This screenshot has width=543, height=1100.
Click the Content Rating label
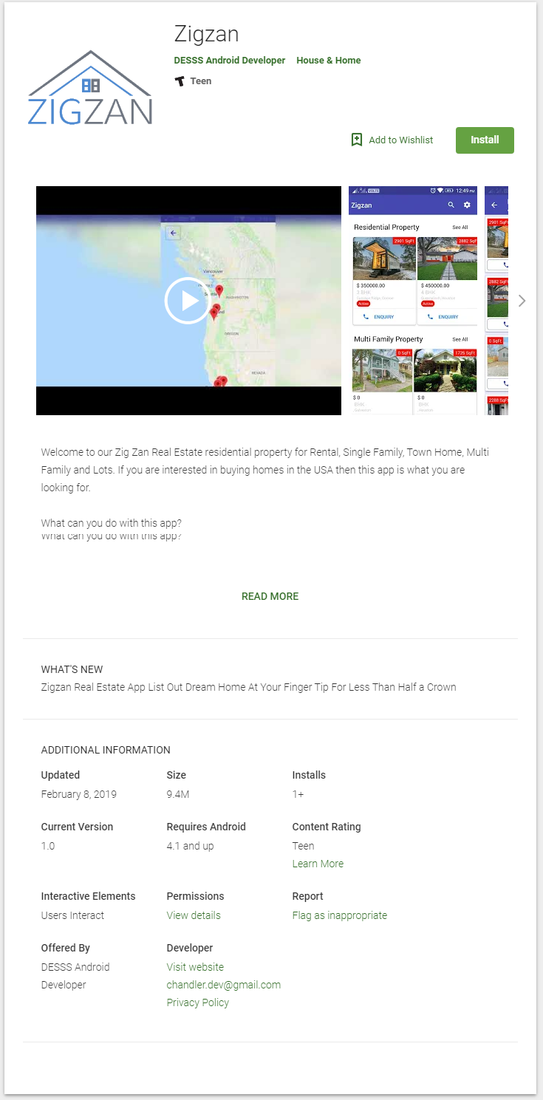tap(327, 827)
